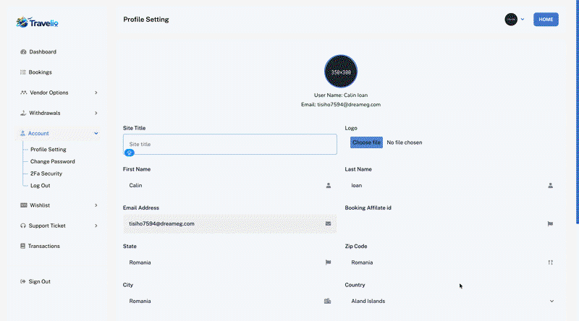The height and width of the screenshot is (321, 579).
Task: Click the Bookings list icon
Action: 23,72
